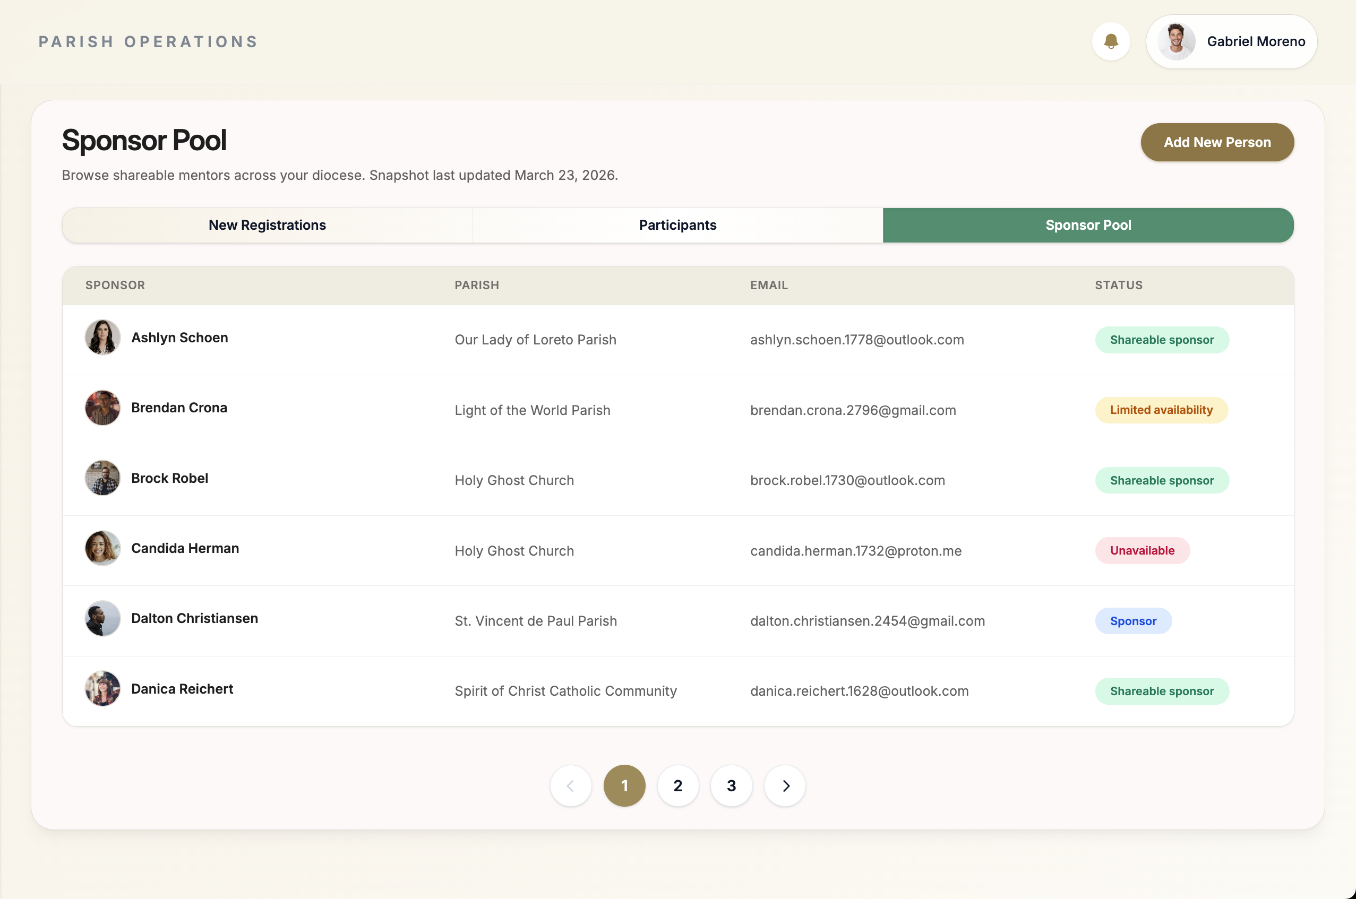Open the Participants tab
The image size is (1356, 899).
pyautogui.click(x=677, y=226)
